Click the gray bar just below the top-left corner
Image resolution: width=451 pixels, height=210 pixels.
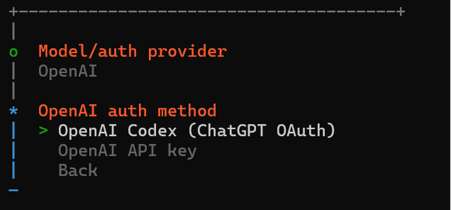pos(13,31)
